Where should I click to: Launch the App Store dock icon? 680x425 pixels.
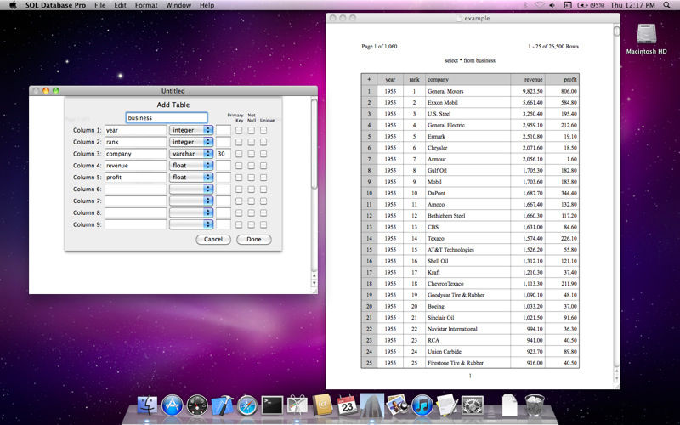(x=173, y=405)
